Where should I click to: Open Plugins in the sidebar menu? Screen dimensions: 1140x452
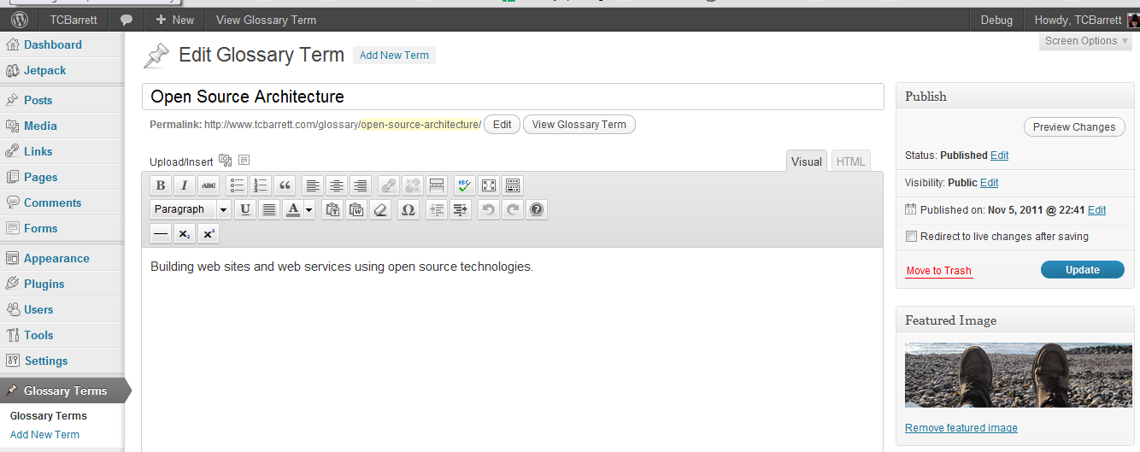click(x=44, y=284)
